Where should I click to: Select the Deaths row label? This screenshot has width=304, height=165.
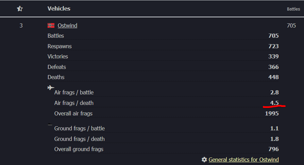tap(56, 77)
